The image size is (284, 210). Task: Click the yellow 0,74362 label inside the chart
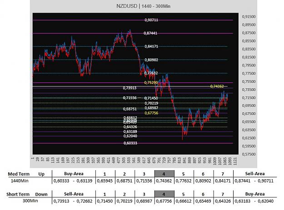click(x=217, y=86)
